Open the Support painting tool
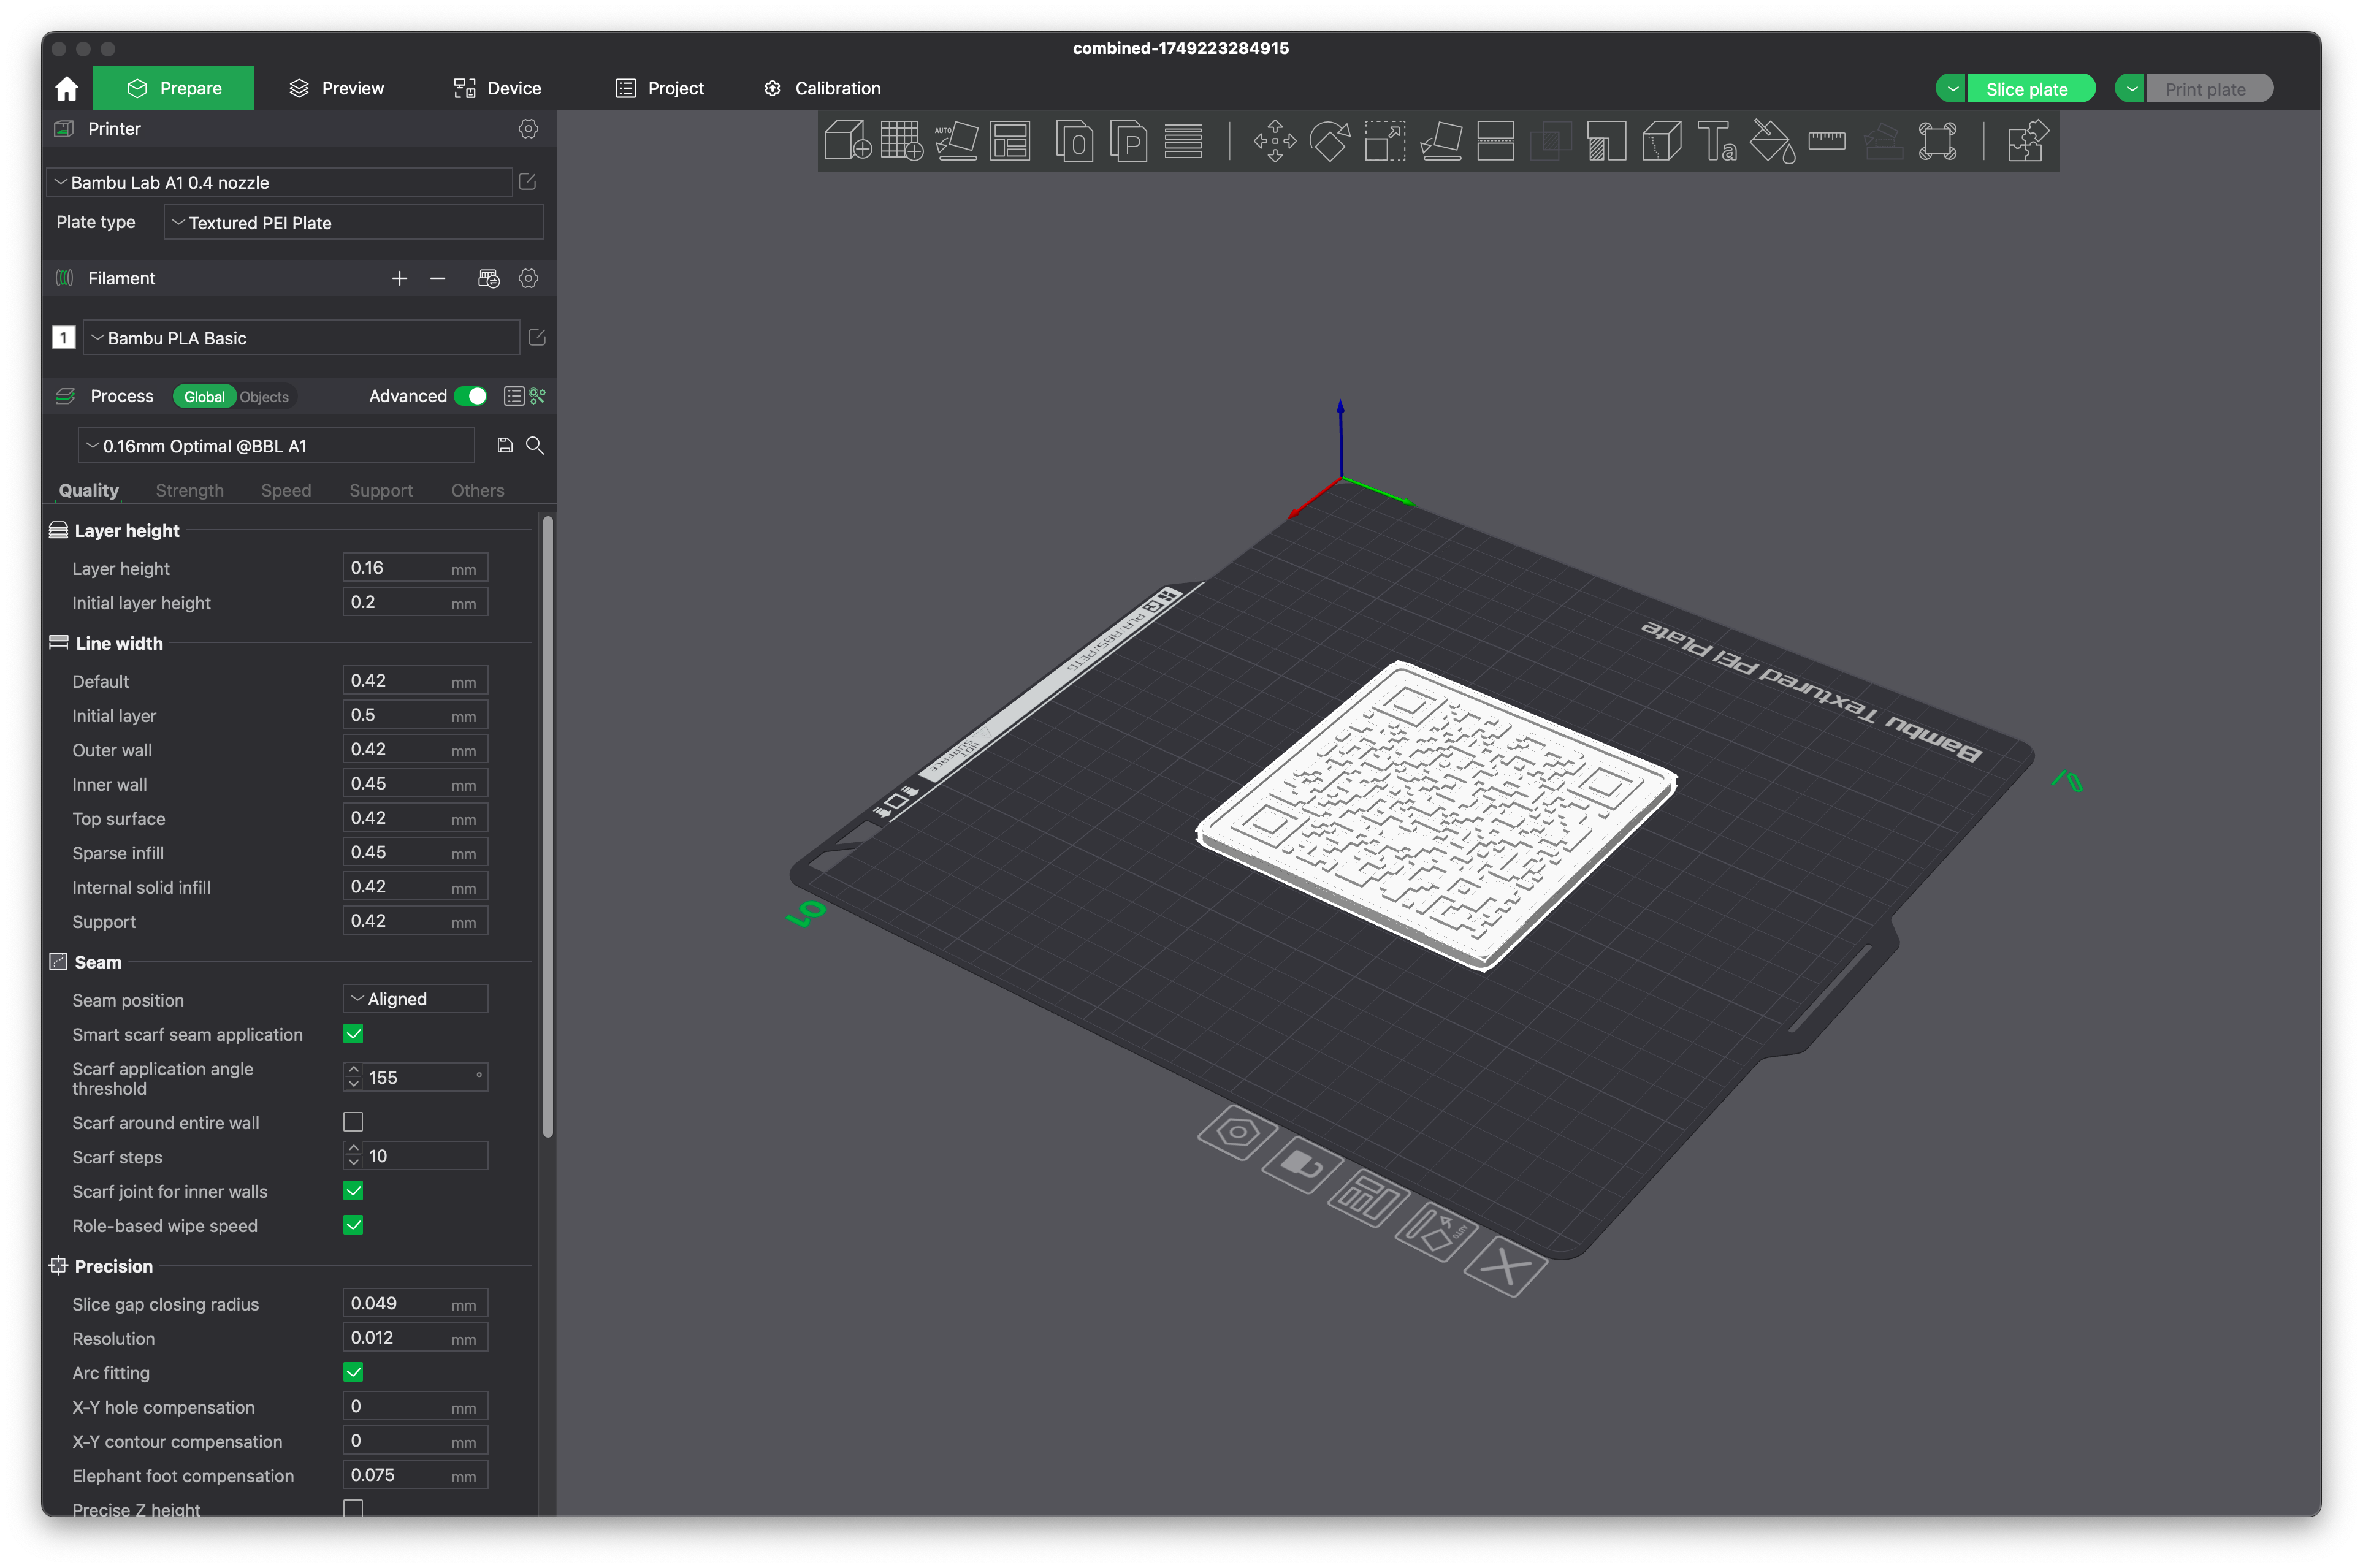The height and width of the screenshot is (1568, 2363). [x=1606, y=141]
